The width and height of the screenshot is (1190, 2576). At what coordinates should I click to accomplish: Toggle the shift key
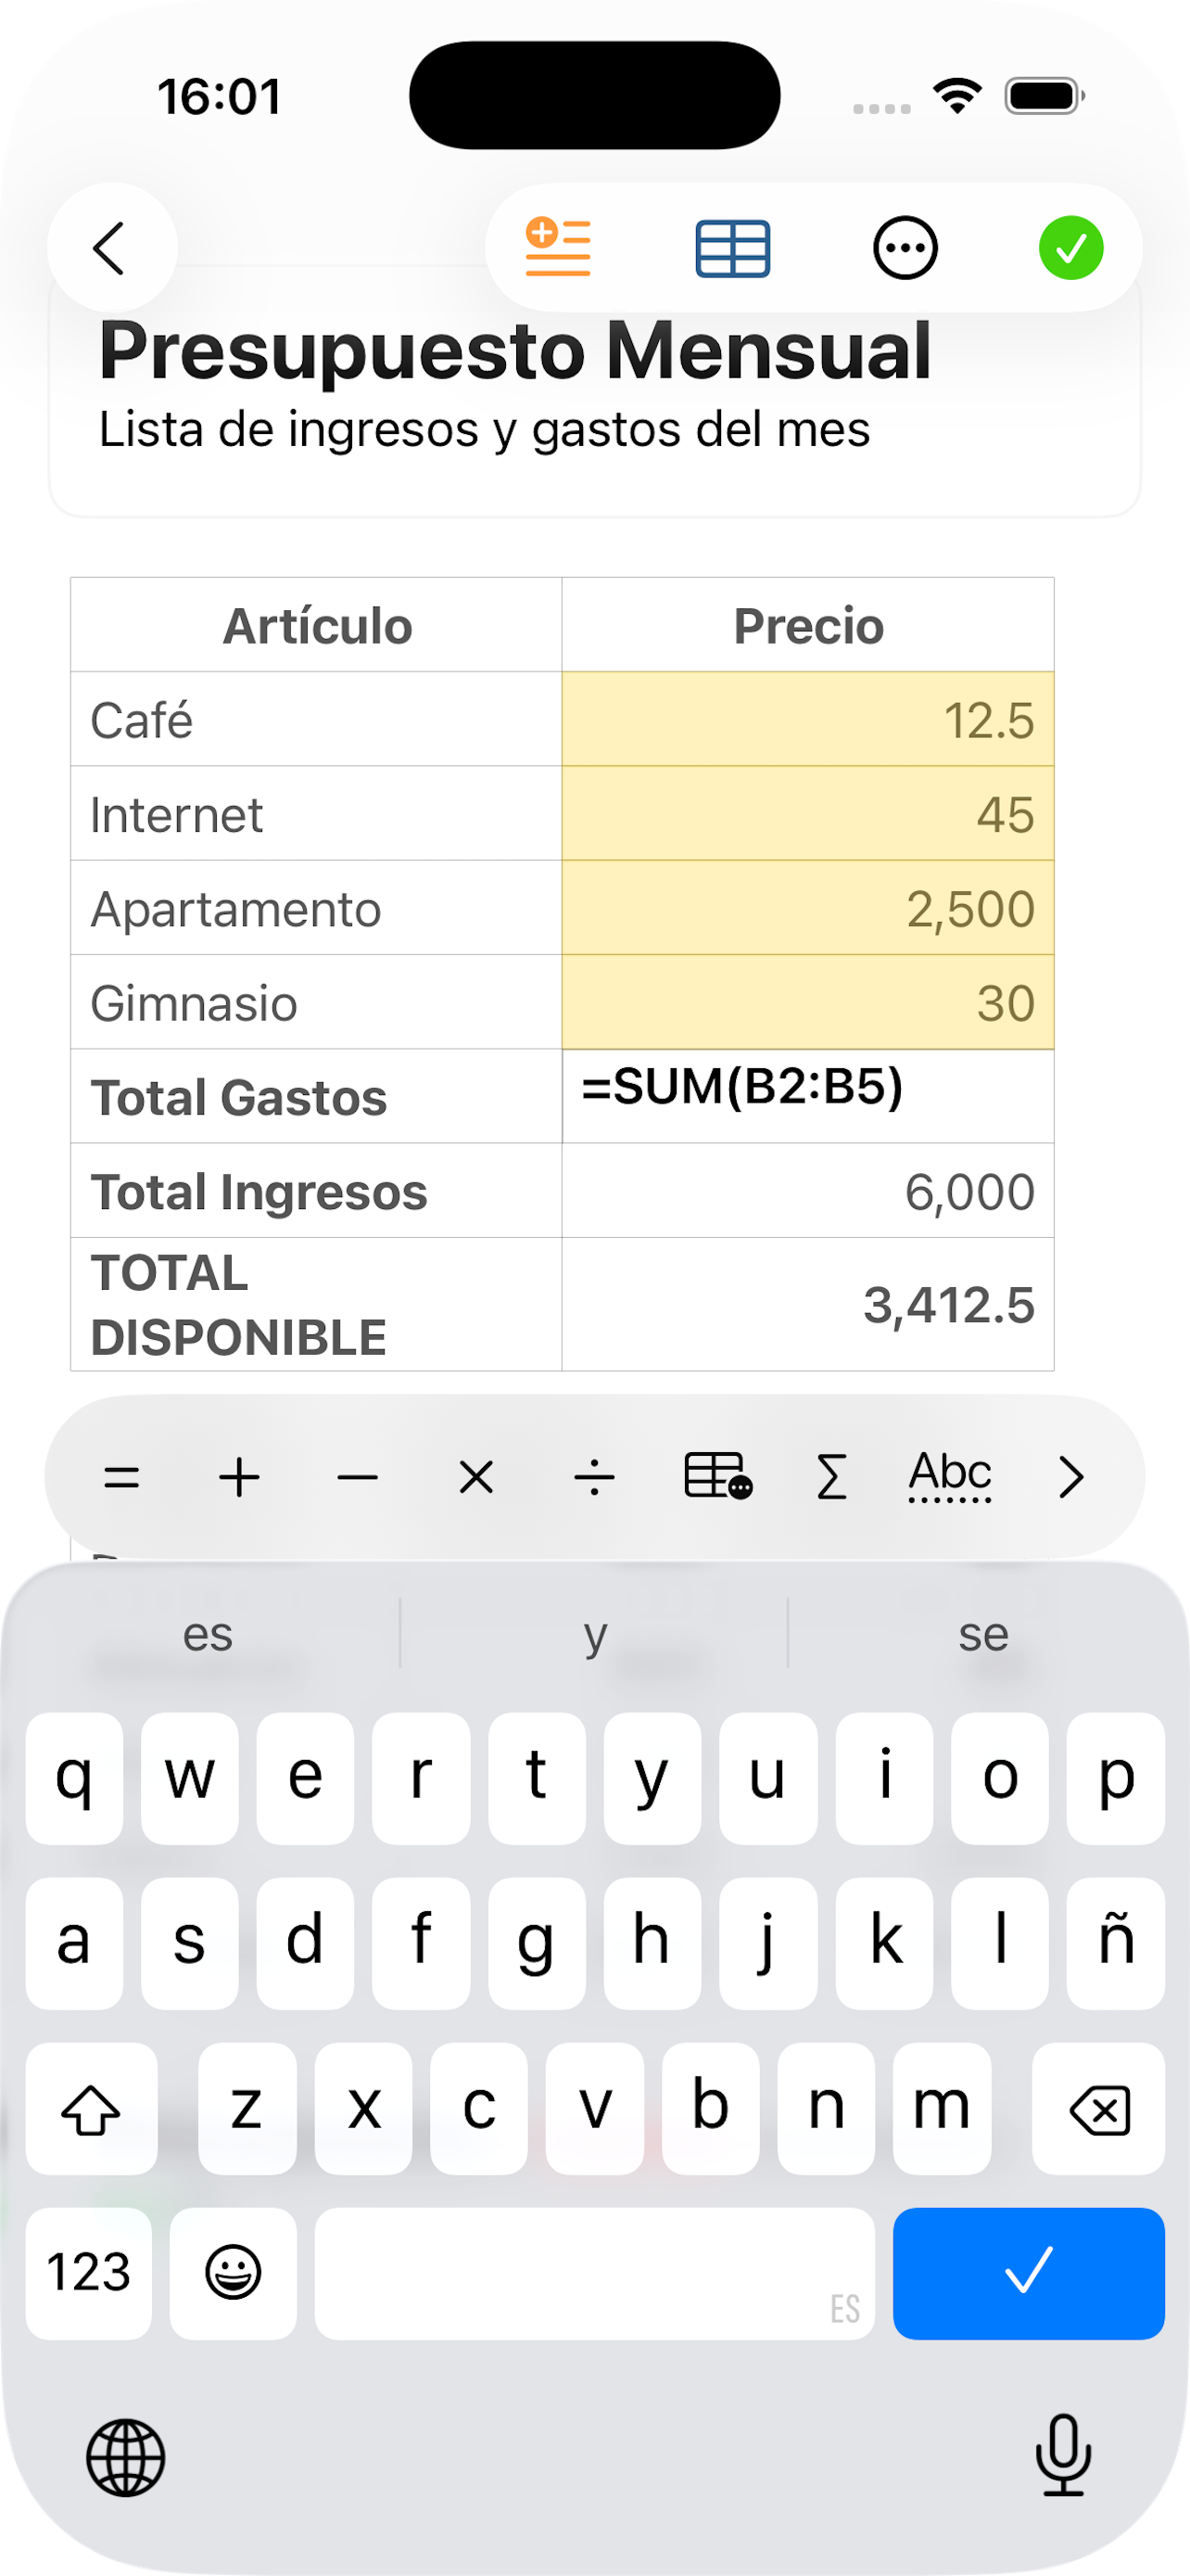[91, 2108]
